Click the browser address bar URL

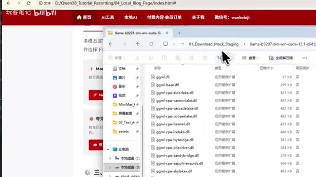[x=116, y=3]
